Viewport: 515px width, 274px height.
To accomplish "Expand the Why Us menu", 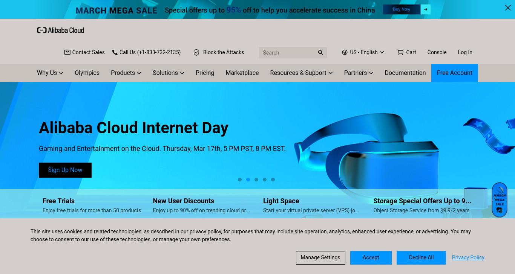I will click(50, 73).
